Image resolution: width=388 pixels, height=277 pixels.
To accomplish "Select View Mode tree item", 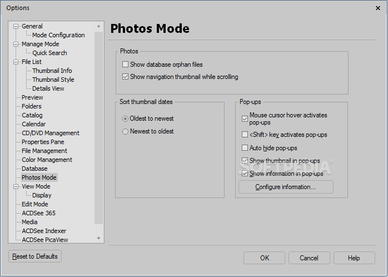I will pyautogui.click(x=36, y=186).
